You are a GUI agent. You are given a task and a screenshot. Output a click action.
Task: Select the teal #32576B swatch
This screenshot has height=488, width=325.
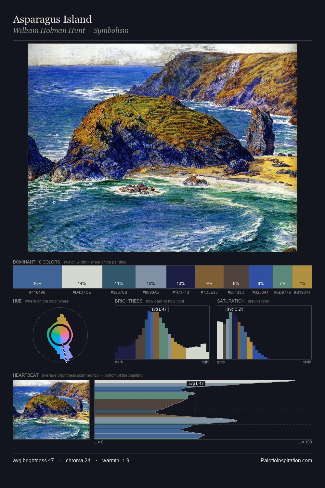coord(119,277)
